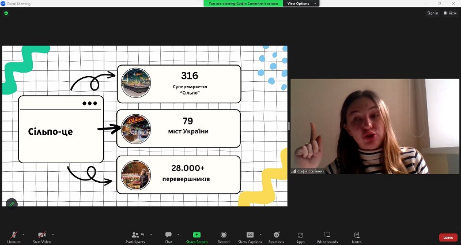
Task: Click the green screen sharing notification banner
Action: 243,3
